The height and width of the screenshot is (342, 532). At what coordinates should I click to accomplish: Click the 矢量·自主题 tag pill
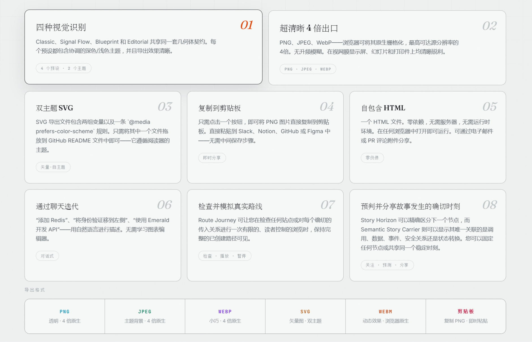(x=53, y=167)
